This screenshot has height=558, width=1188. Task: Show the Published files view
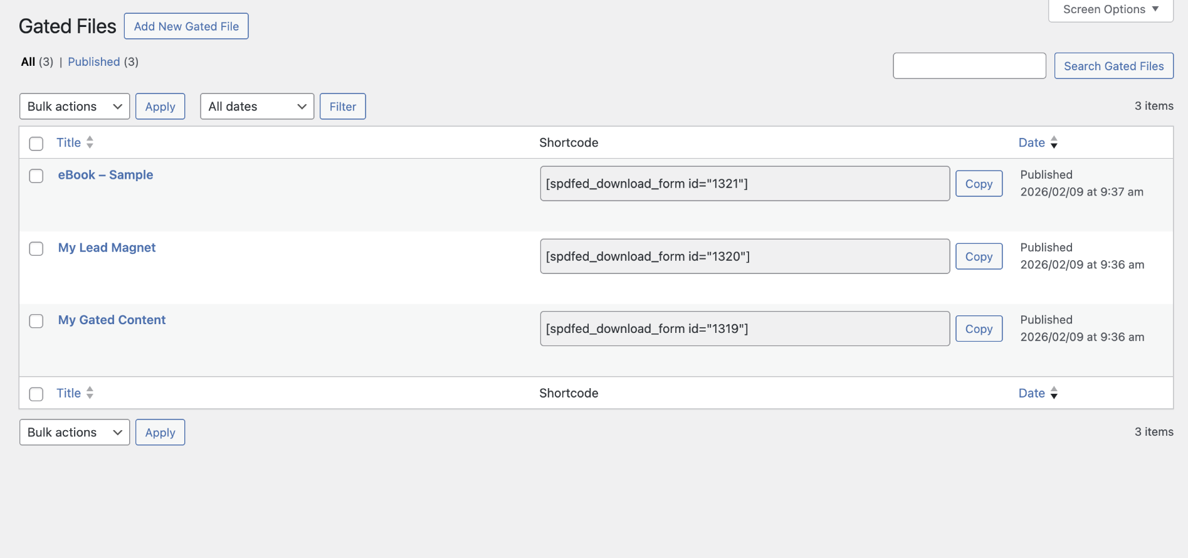(94, 62)
